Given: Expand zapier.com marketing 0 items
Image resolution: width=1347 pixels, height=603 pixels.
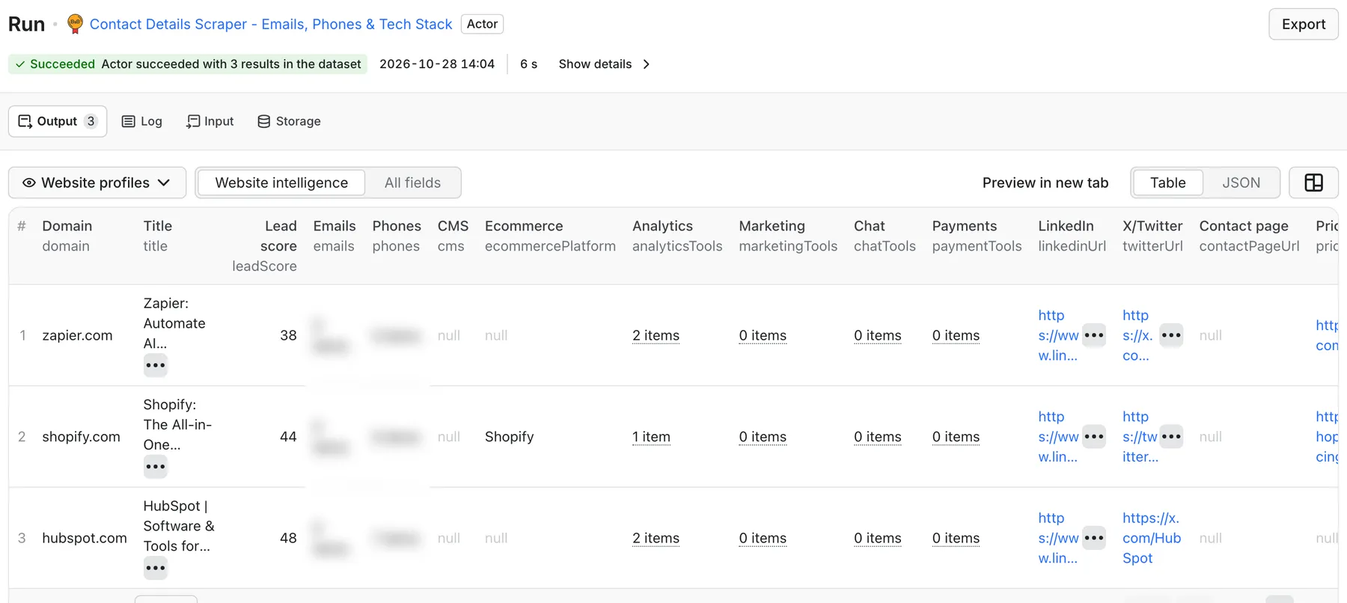Looking at the screenshot, I should point(763,335).
